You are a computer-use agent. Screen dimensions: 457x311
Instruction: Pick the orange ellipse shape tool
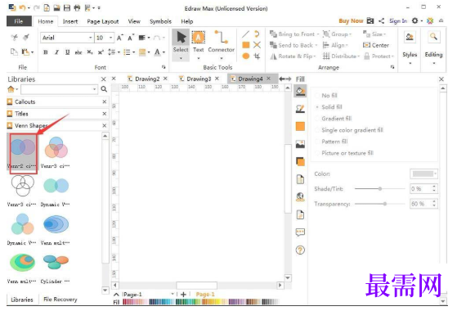point(246,56)
